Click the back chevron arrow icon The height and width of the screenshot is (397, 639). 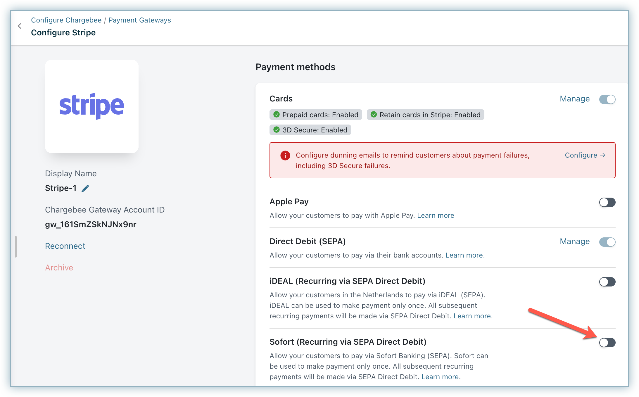(x=20, y=26)
